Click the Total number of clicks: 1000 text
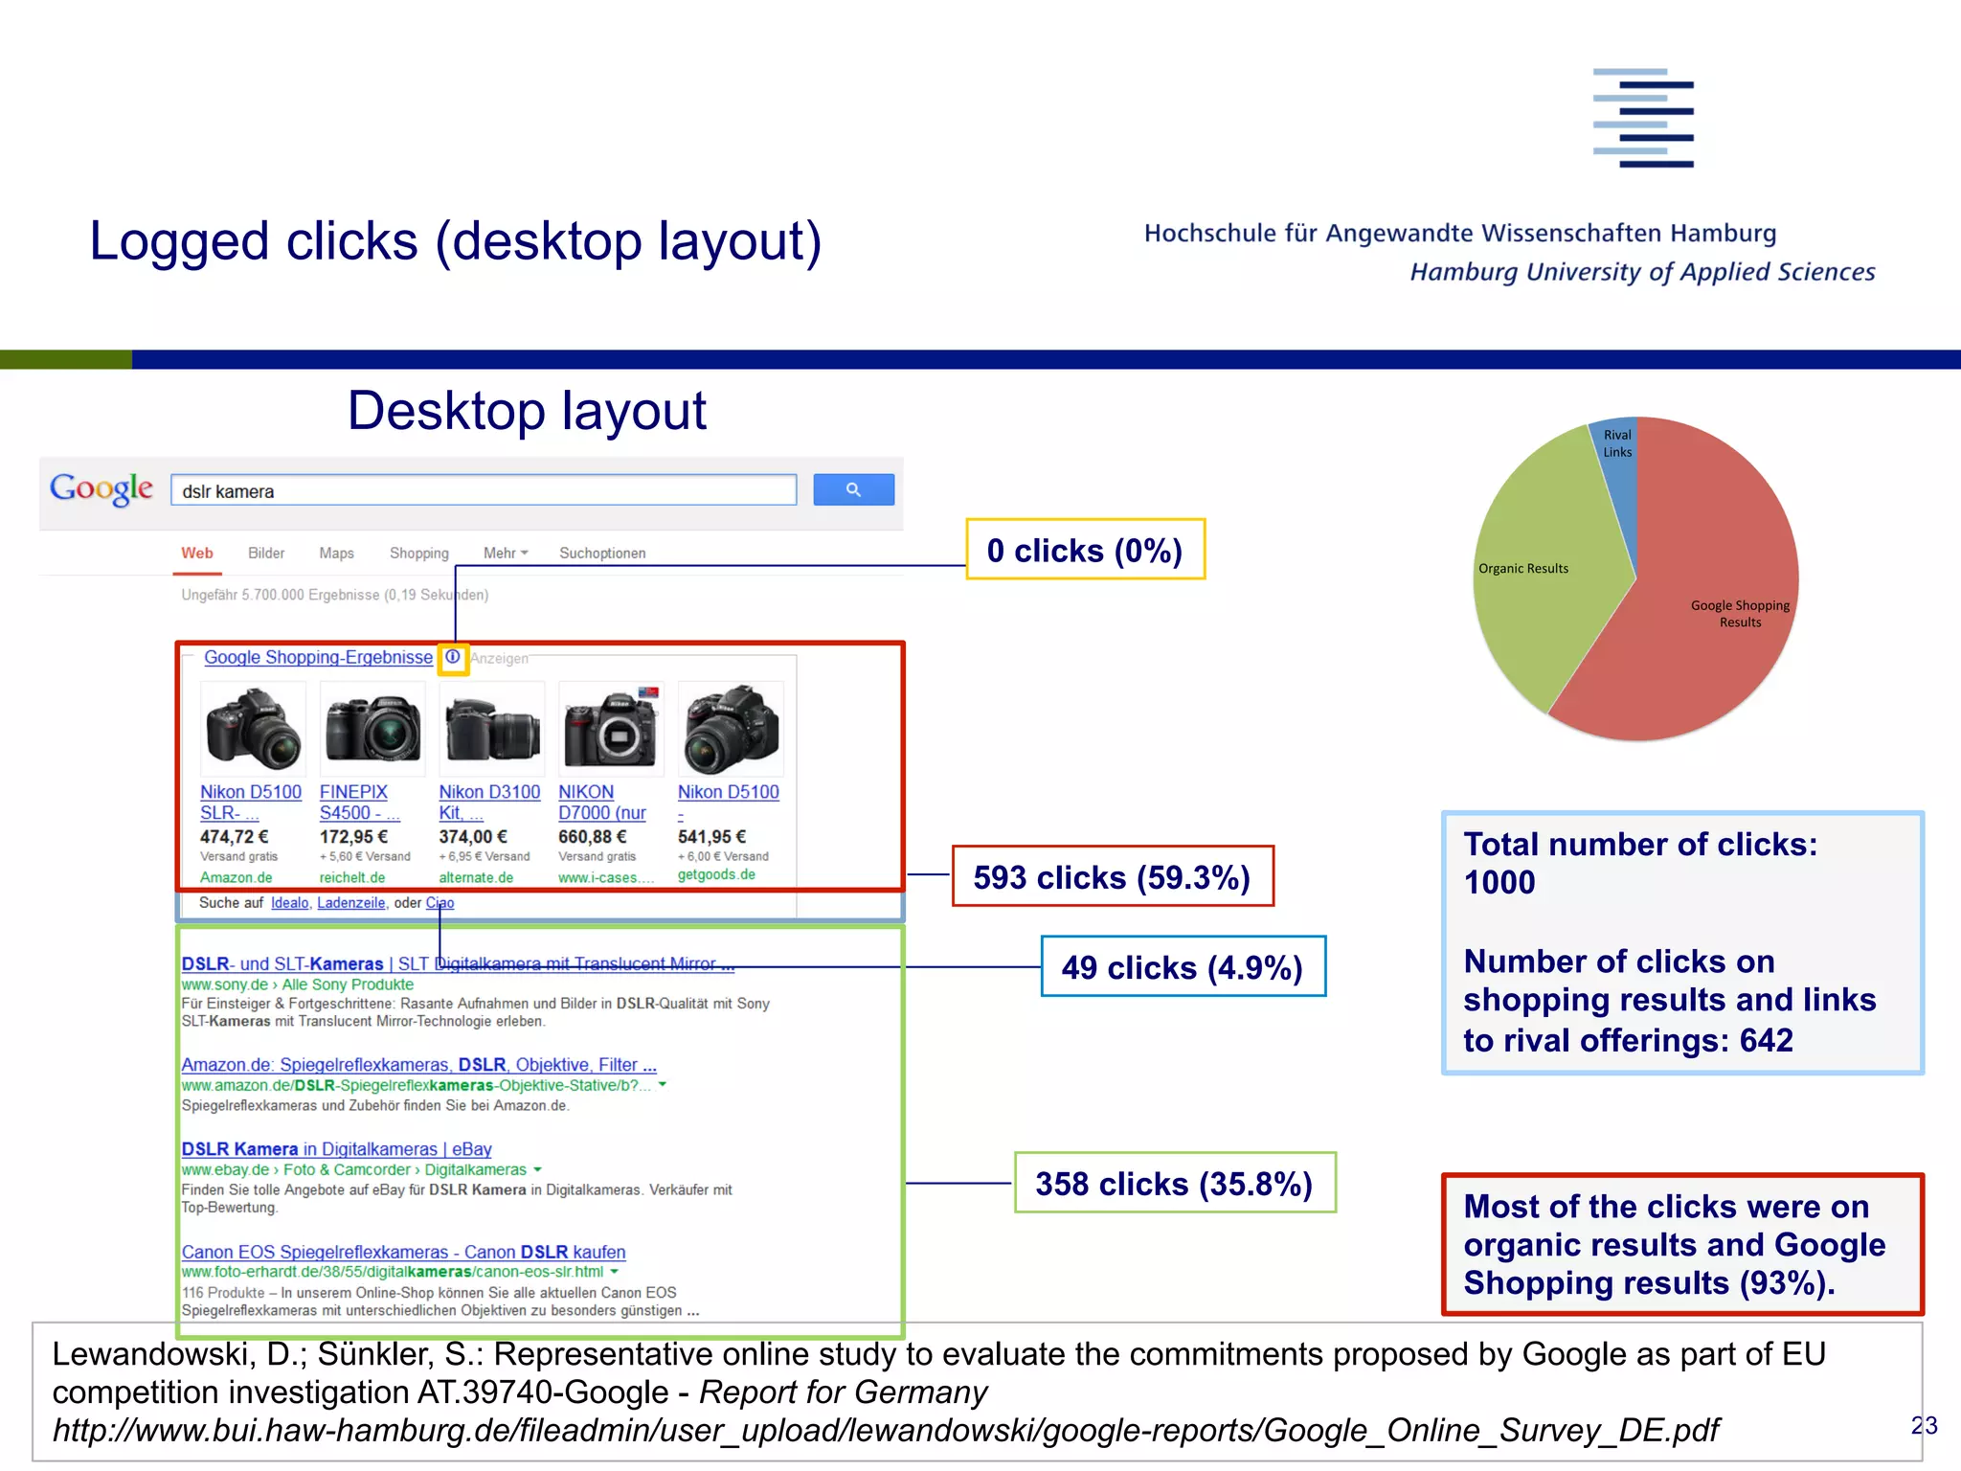The height and width of the screenshot is (1471, 1961). tap(1640, 863)
